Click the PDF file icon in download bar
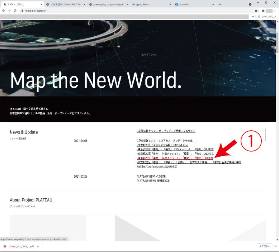The image size is (279, 252). pyautogui.click(x=5, y=246)
